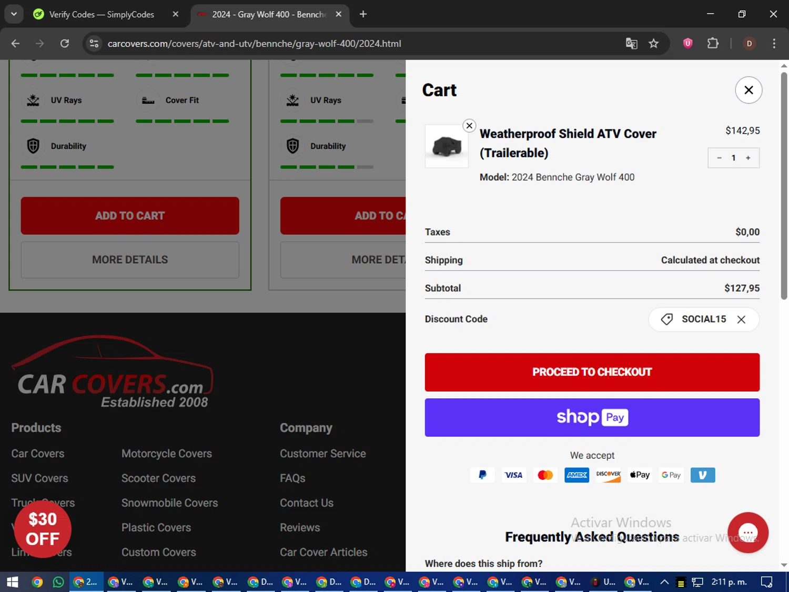Click the address bar URL
Viewport: 789px width, 592px height.
254,44
